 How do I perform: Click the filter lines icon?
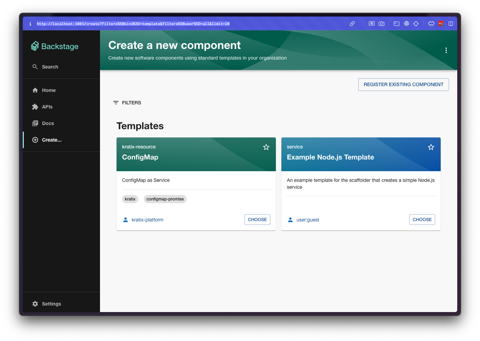(116, 103)
